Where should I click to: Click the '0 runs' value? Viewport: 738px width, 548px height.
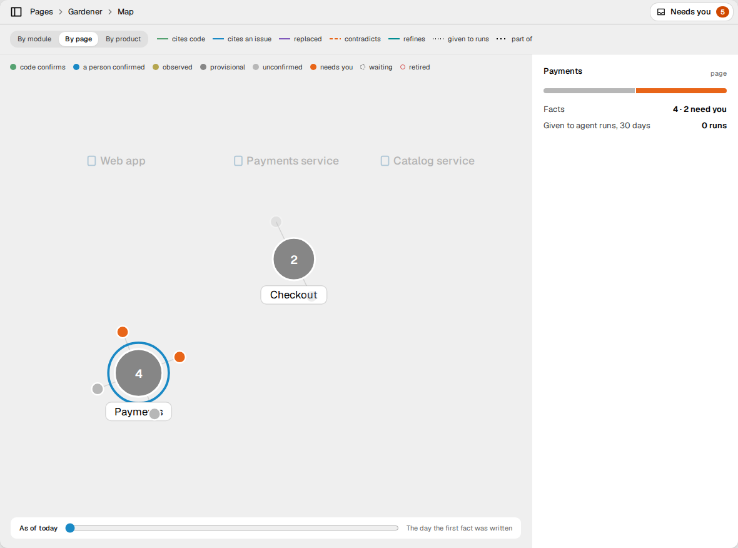click(x=714, y=126)
